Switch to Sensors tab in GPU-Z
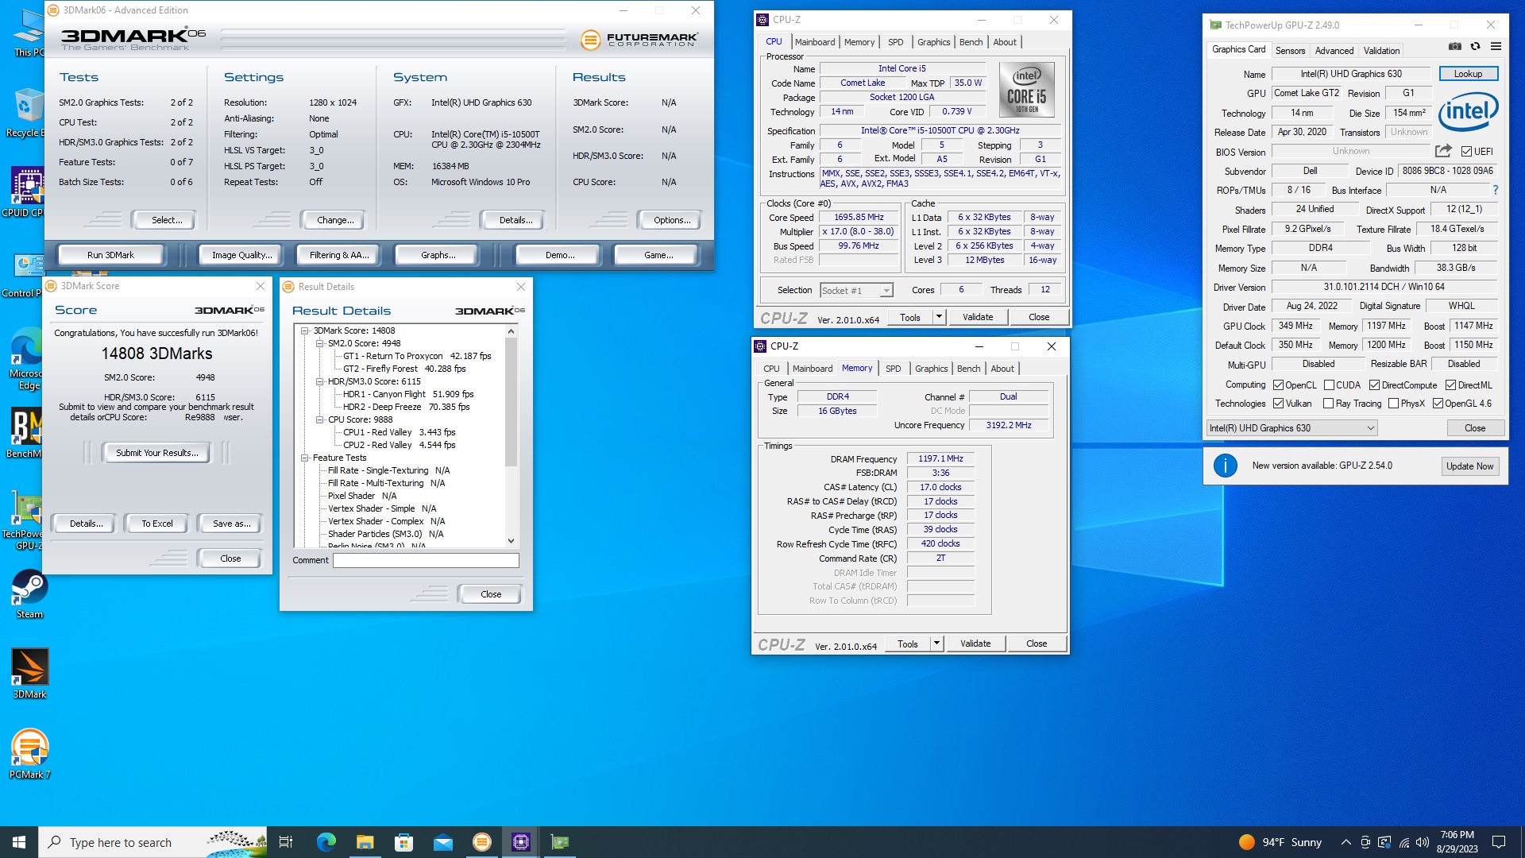 (x=1290, y=50)
